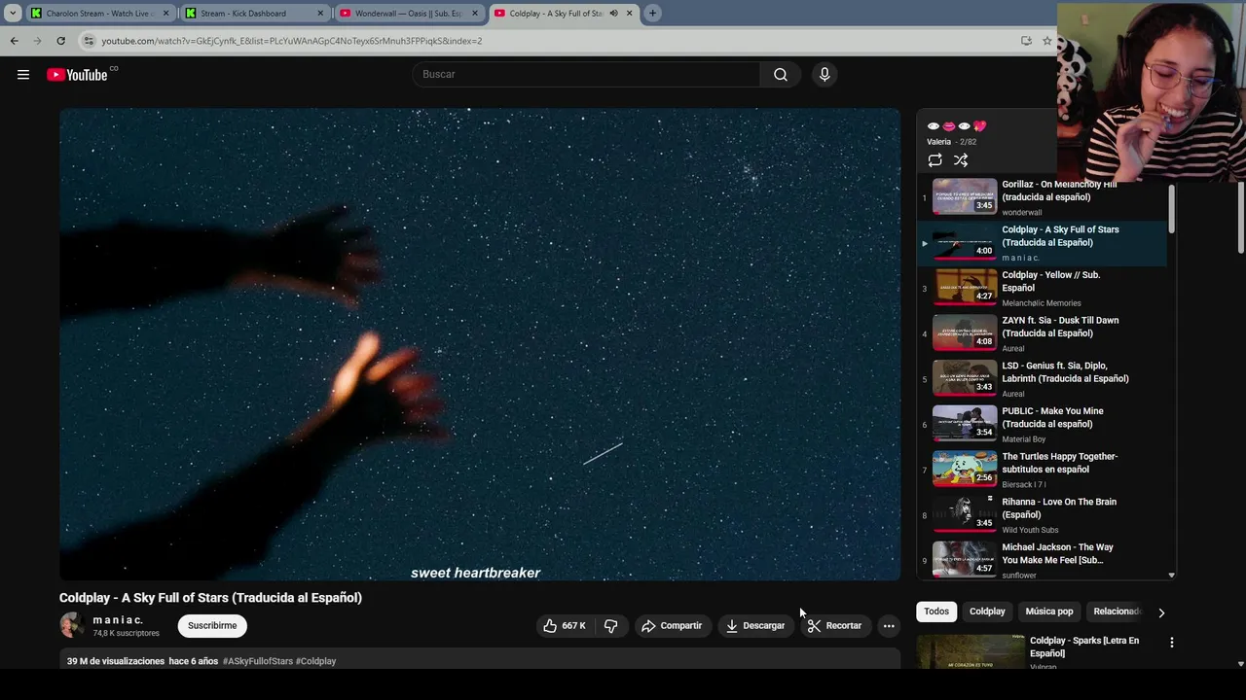The width and height of the screenshot is (1246, 700).
Task: Click Recortar clip button
Action: (834, 626)
